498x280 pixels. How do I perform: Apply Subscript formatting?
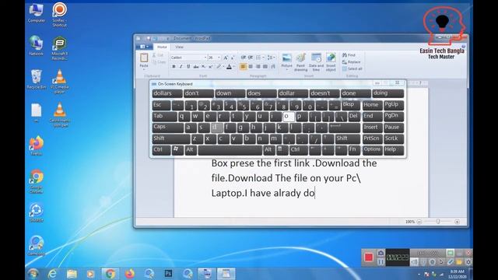point(203,67)
